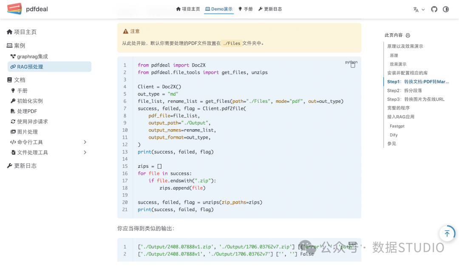The image size is (459, 266).
Task: Open 项目主页 in the top navigation
Action: [x=188, y=9]
